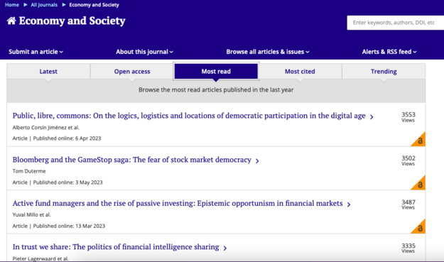This screenshot has width=444, height=262.
Task: Click arrow after Active fund managers title
Action: click(349, 204)
